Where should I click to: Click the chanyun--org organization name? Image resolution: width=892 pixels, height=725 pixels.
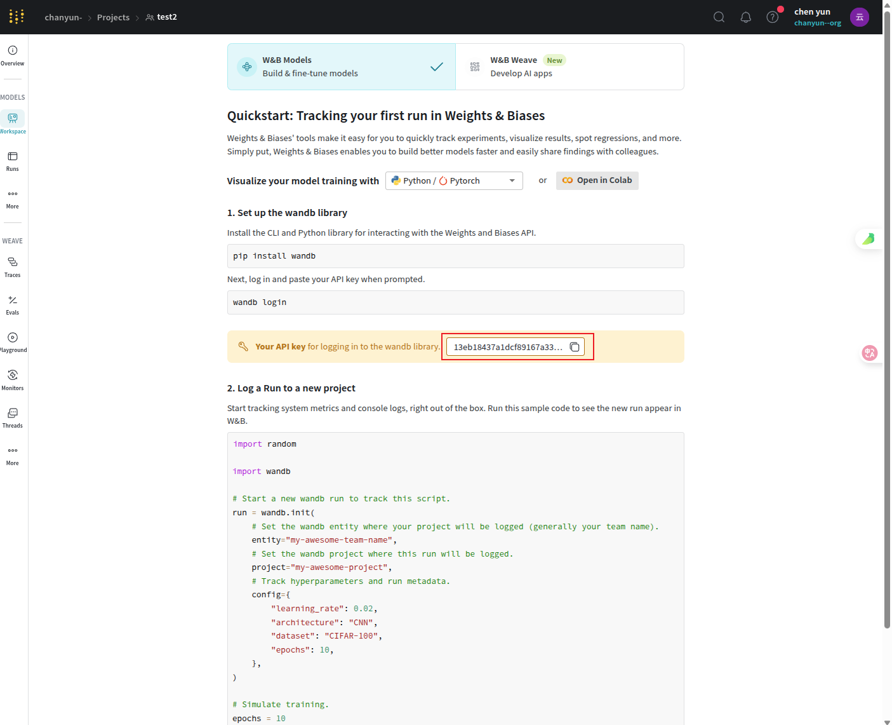click(x=818, y=23)
